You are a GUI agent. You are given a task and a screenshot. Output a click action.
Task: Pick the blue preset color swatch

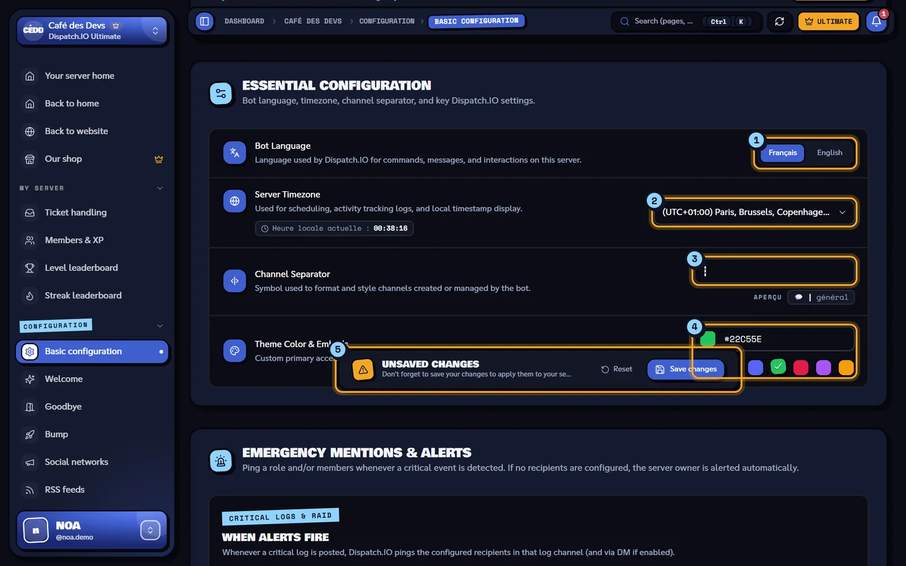coord(755,368)
